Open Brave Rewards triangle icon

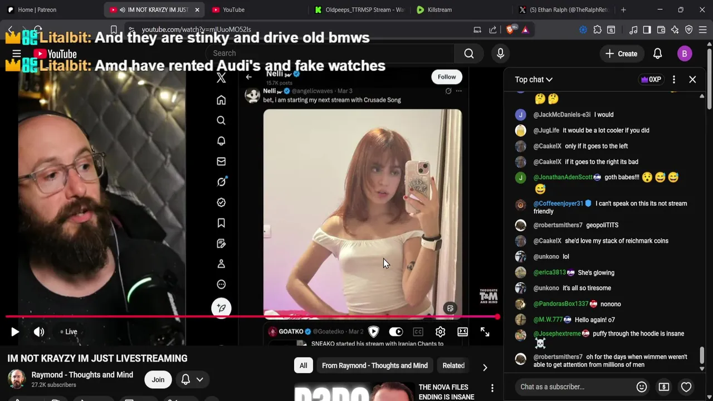pos(525,30)
